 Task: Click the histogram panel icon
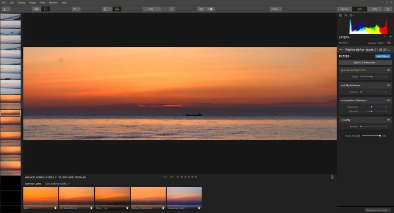(x=341, y=15)
